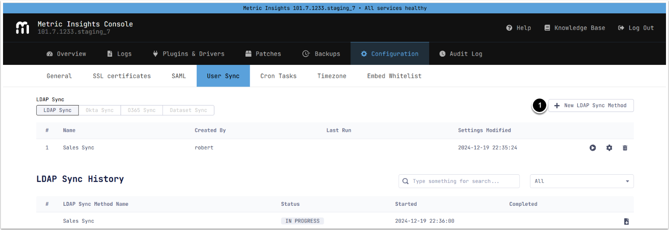Click the search magnifier icon

coord(405,181)
